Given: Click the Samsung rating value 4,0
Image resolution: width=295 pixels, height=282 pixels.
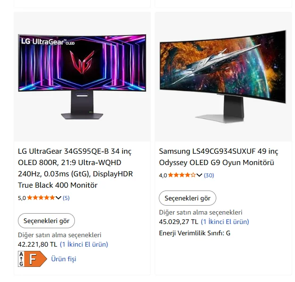Looking at the screenshot, I should [163, 175].
